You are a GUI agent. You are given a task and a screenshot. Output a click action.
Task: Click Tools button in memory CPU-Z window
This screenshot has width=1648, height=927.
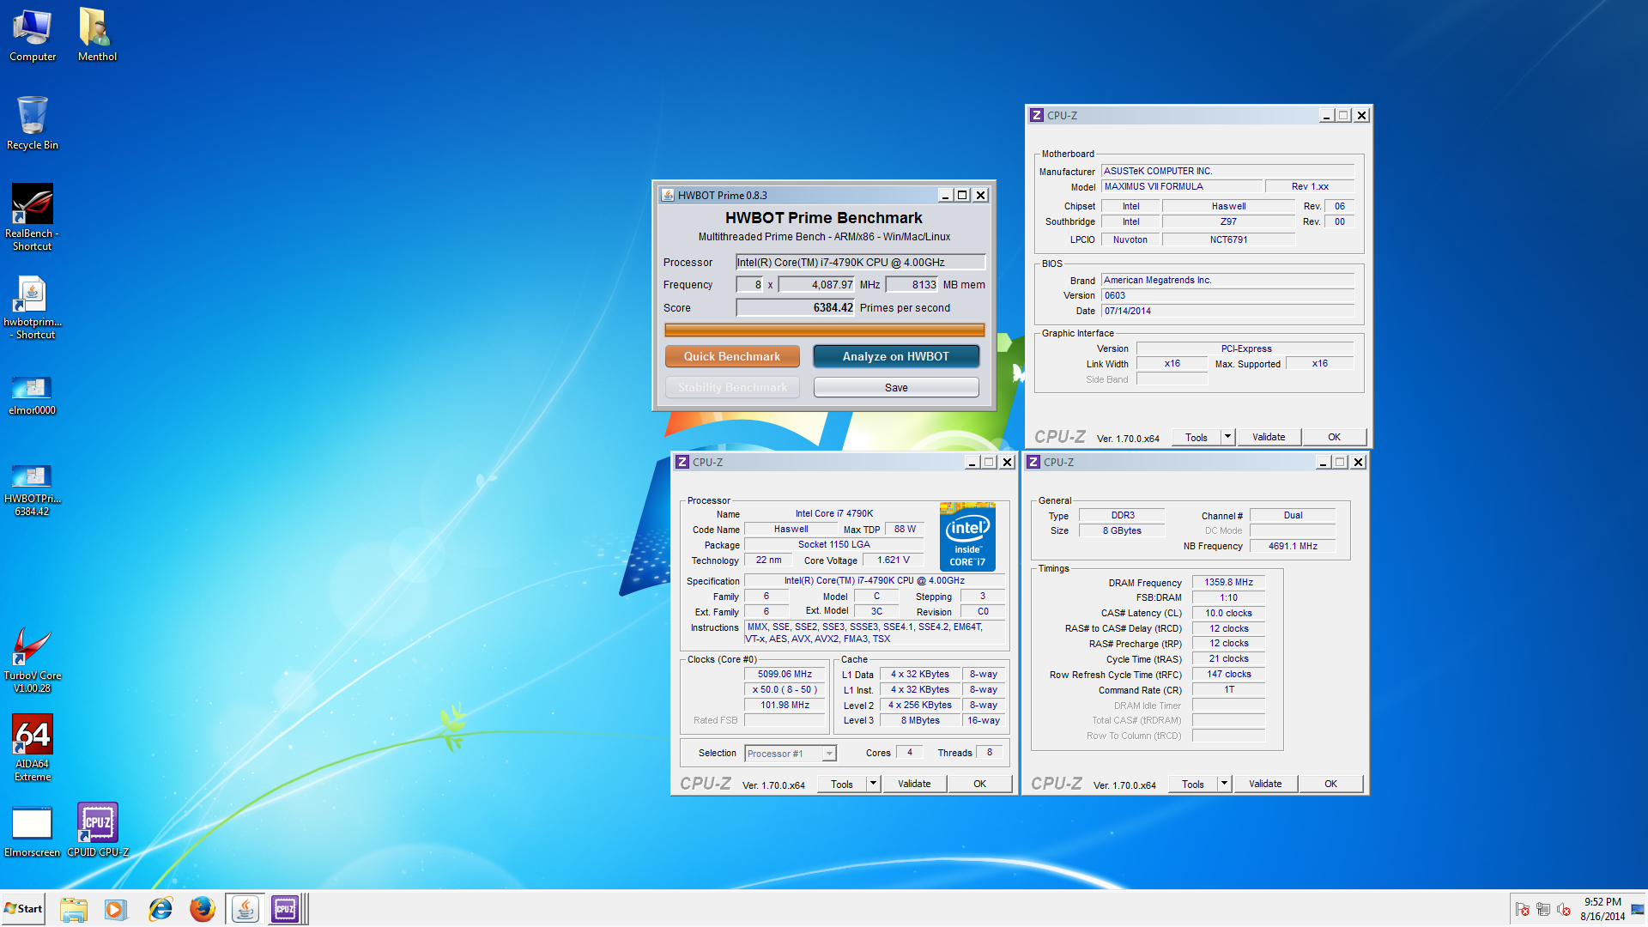[1193, 785]
